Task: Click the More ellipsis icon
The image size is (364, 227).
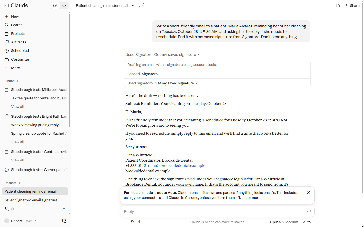Action: 7,68
